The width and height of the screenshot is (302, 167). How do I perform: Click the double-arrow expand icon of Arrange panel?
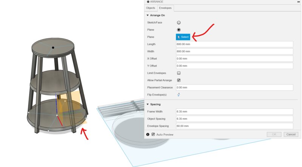tap(299, 2)
